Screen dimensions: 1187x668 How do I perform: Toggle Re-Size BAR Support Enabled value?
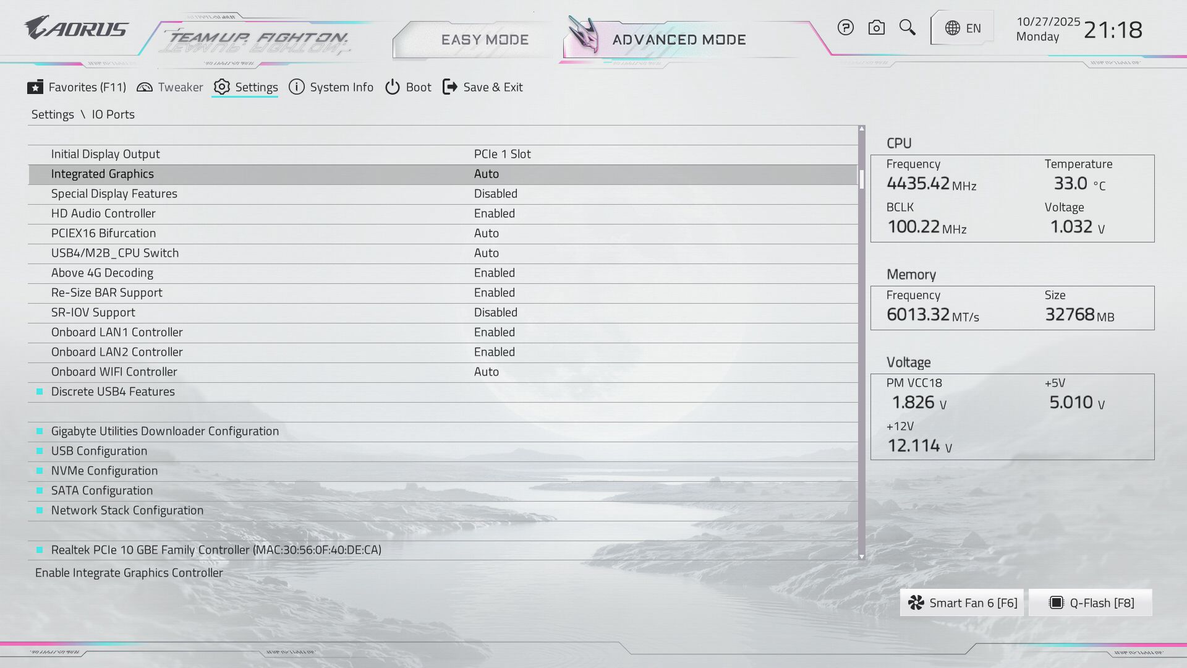494,293
